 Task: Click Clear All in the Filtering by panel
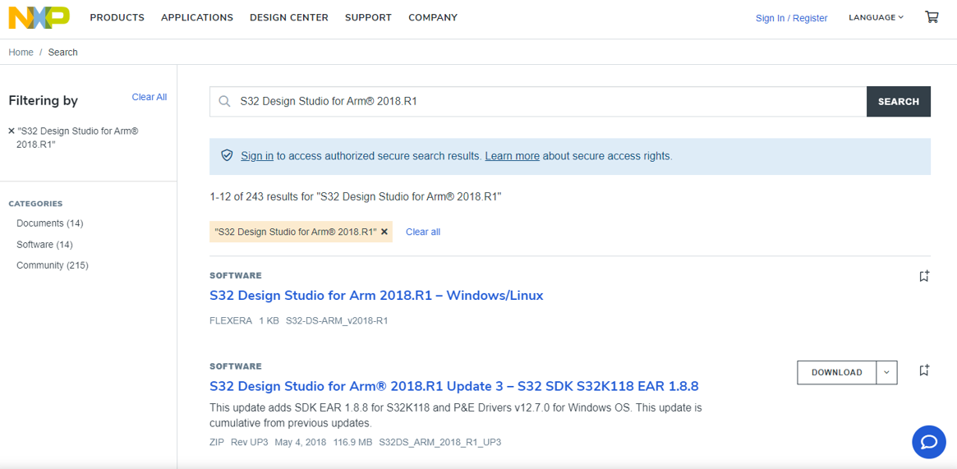pyautogui.click(x=149, y=97)
